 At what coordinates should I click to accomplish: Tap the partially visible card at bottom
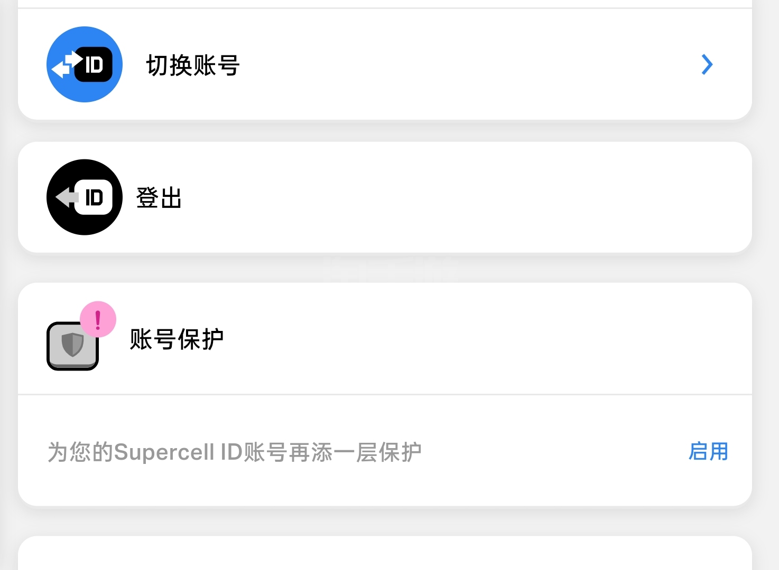(x=385, y=553)
